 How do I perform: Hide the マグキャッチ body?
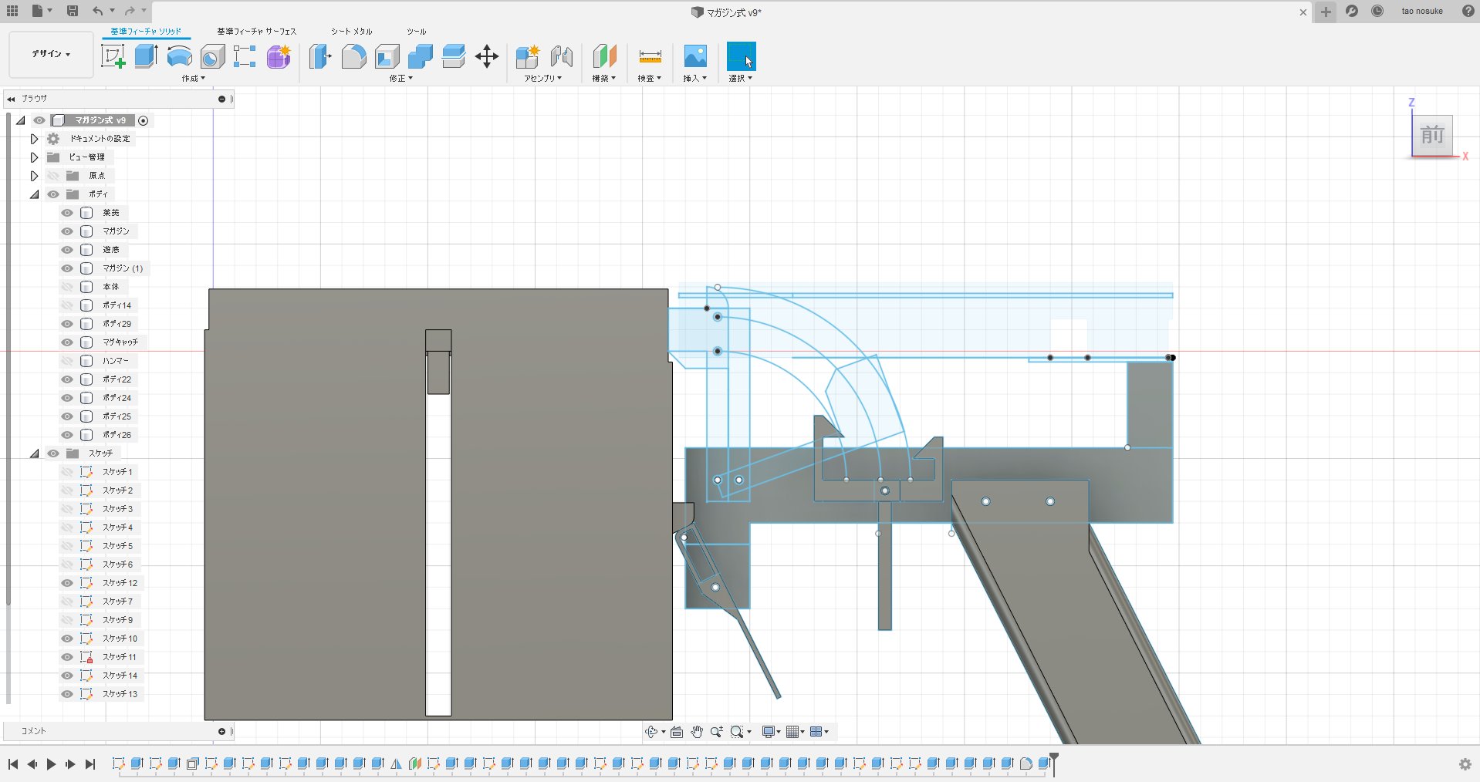coord(67,342)
